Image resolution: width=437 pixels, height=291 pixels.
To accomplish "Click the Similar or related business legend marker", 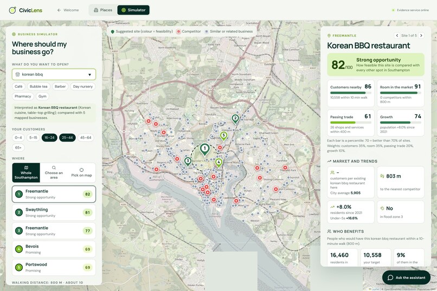I will (x=207, y=31).
